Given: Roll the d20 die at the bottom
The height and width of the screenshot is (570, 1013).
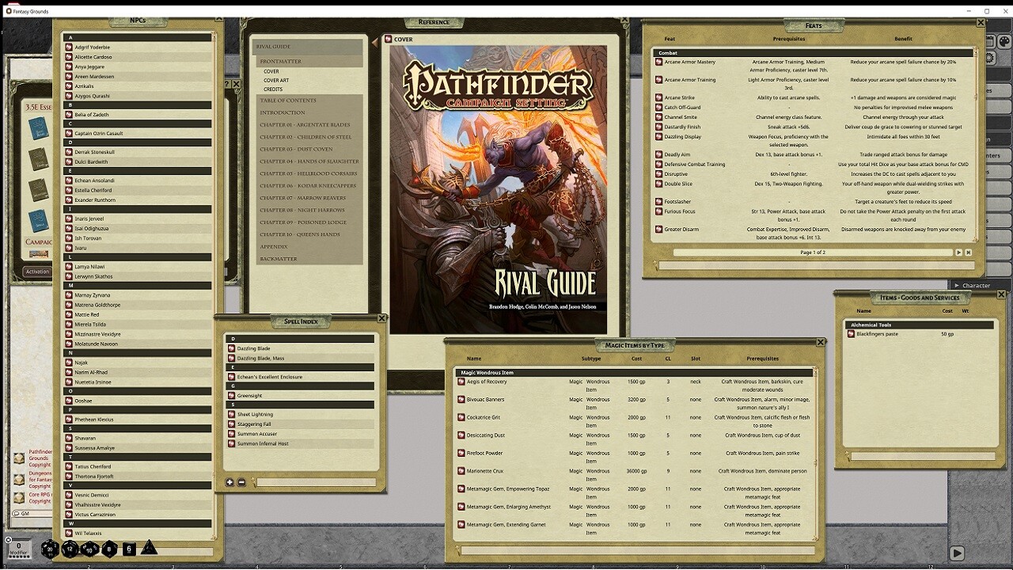Looking at the screenshot, I should click(50, 549).
